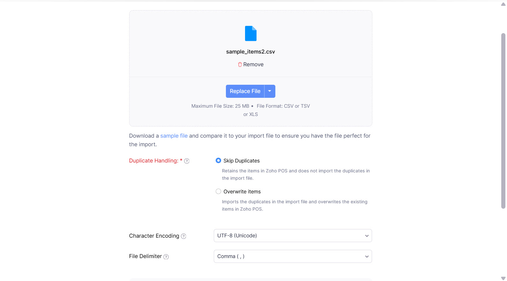507x281 pixels.
Task: Select the Skip Duplicates radio button
Action: 218,161
